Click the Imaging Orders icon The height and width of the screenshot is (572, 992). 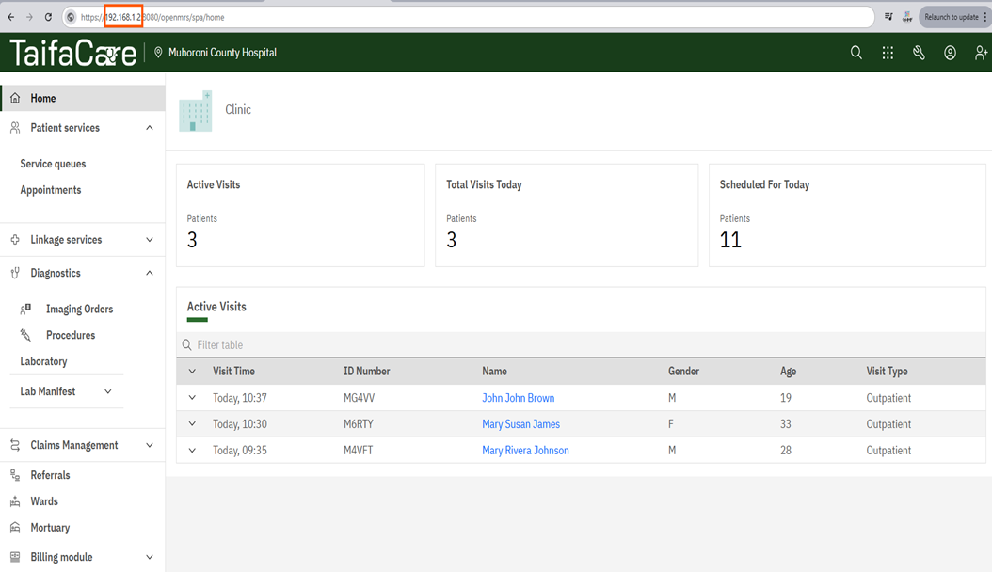25,310
